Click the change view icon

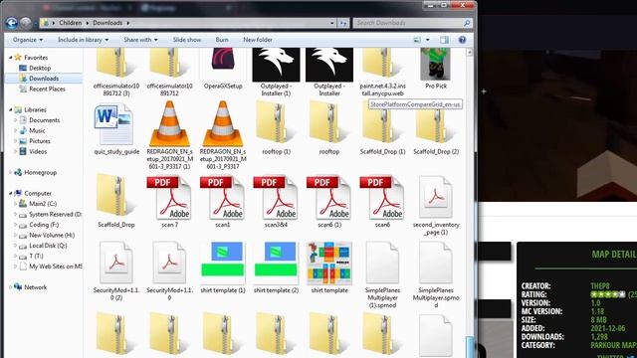[417, 40]
